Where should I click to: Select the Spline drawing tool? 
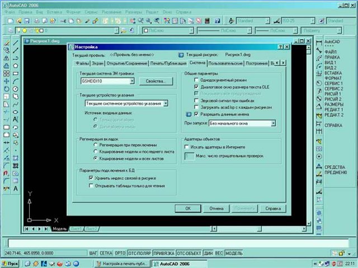pos(16,104)
